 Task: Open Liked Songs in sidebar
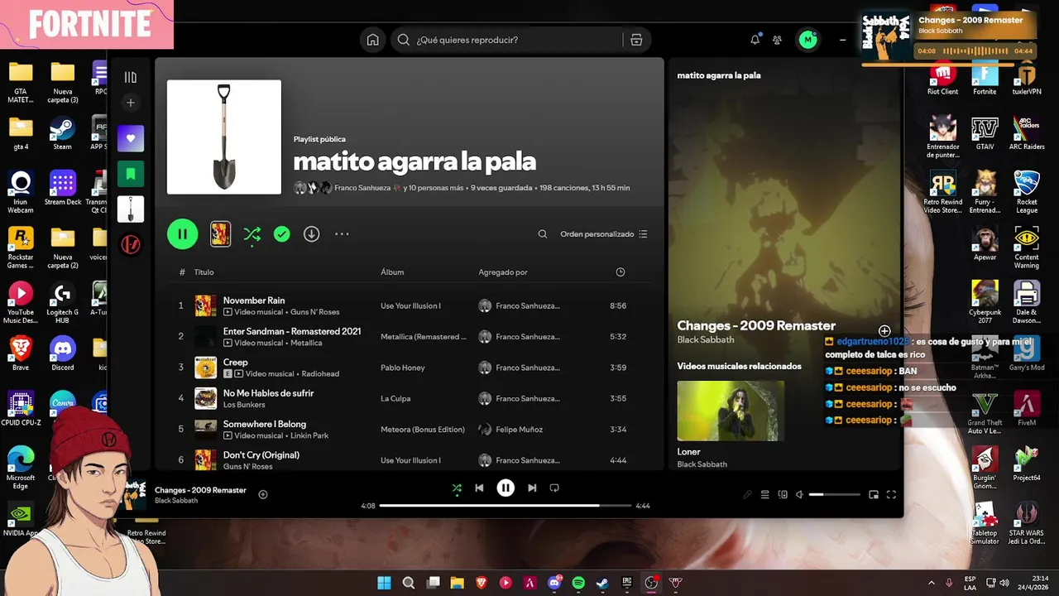[x=131, y=138]
